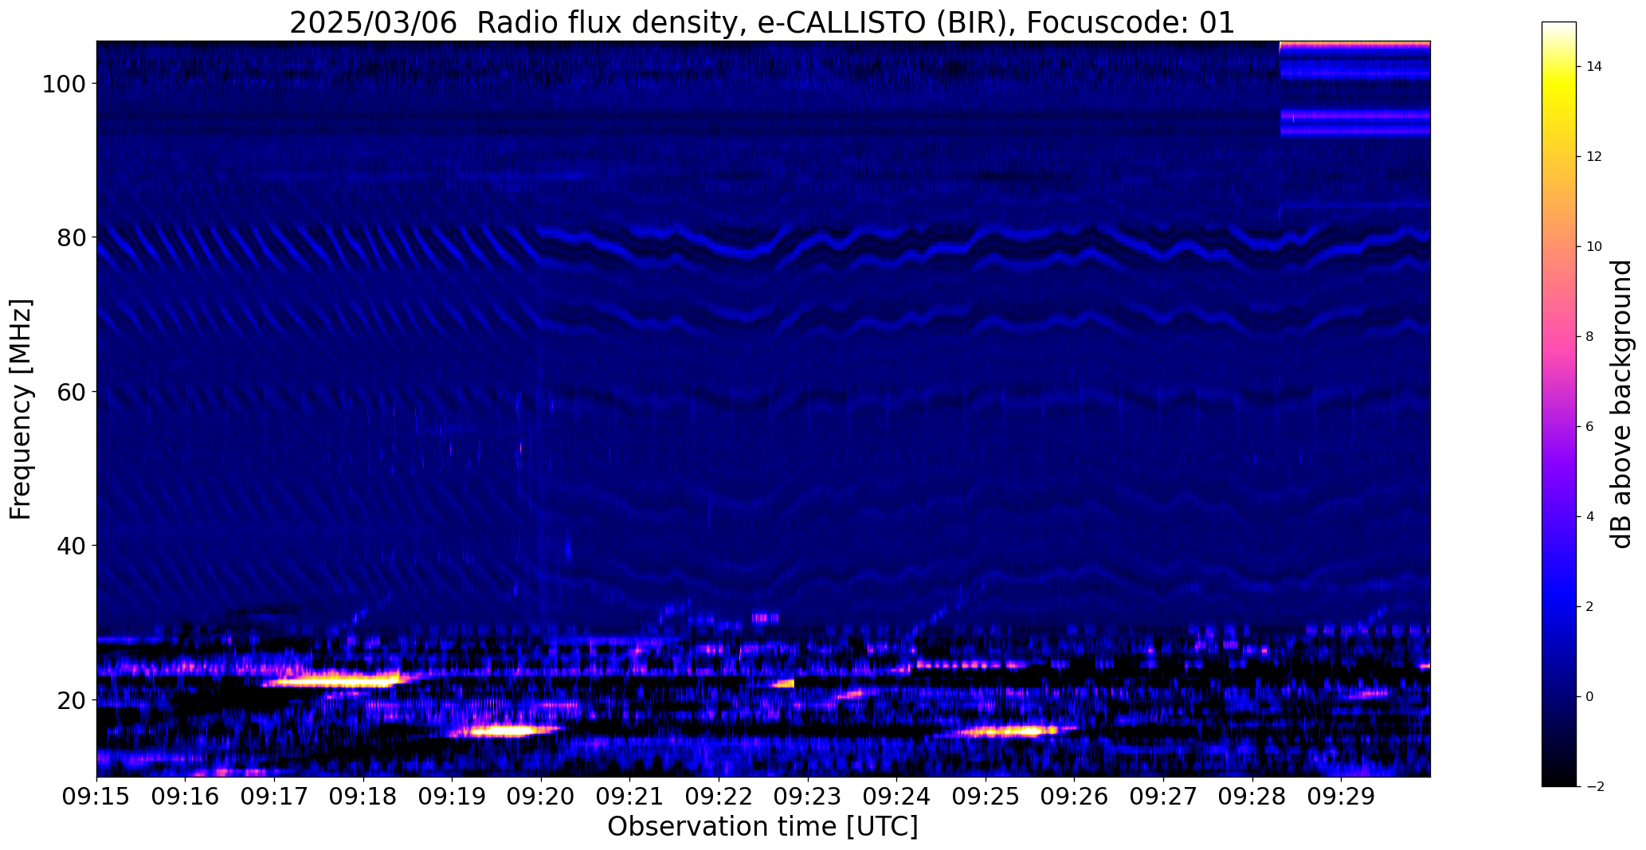The height and width of the screenshot is (850, 1646).
Task: Click the 09:23 time tick label
Action: pyautogui.click(x=808, y=797)
